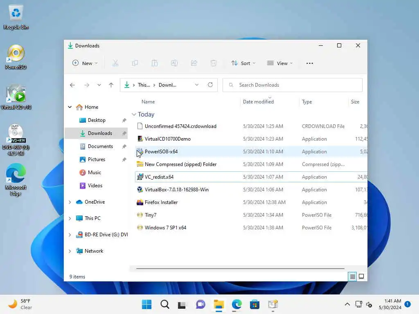The image size is (419, 314).
Task: Open Chat app on taskbar
Action: [200, 304]
